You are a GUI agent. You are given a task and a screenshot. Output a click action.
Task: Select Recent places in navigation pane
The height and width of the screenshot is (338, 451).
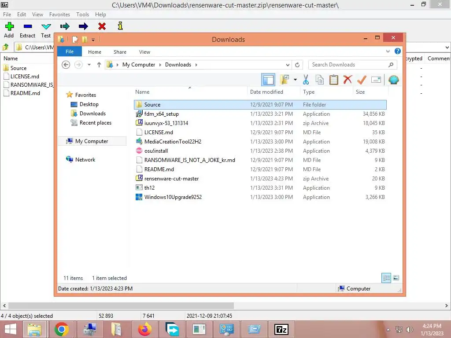pos(95,123)
